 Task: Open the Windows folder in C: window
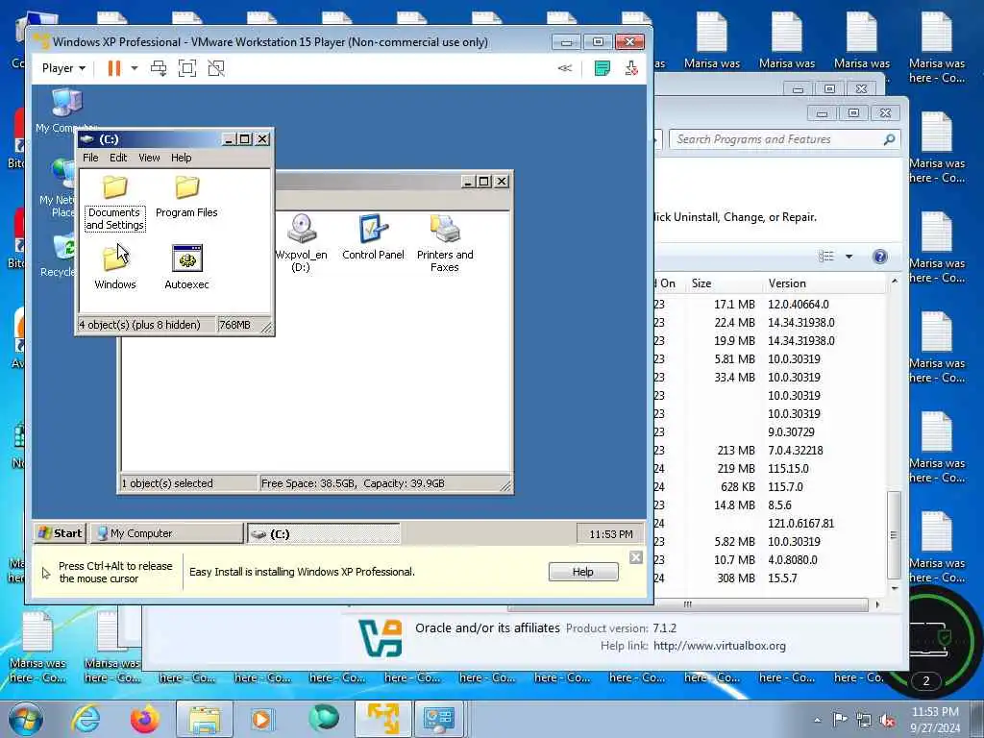point(115,267)
